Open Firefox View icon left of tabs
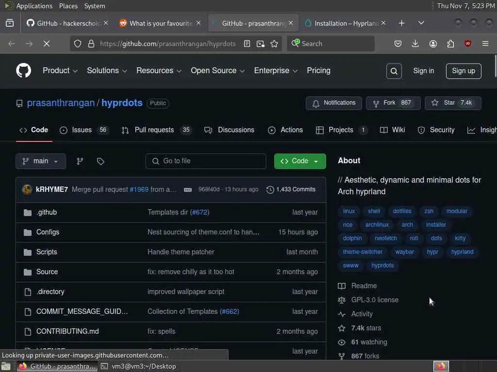The width and height of the screenshot is (497, 372). click(10, 23)
